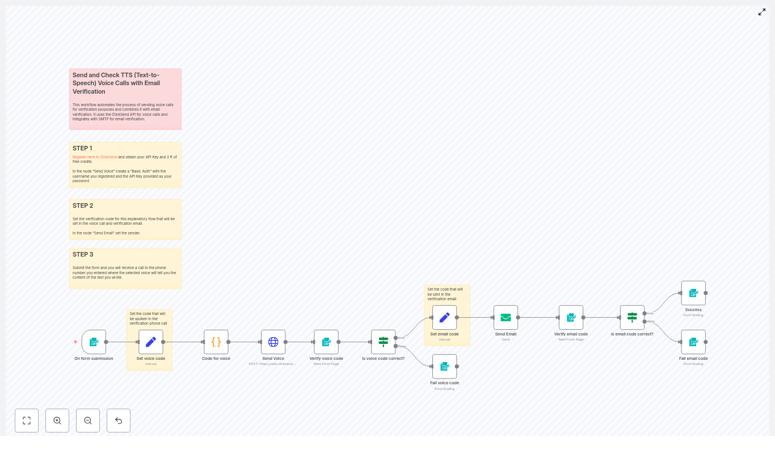Expand the workflow to fullscreen
The width and height of the screenshot is (775, 462).
(x=762, y=12)
